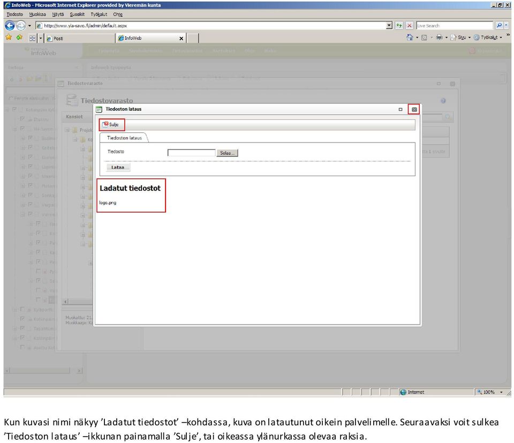This screenshot has width=514, height=443.
Task: Click the Stop loading red X icon
Action: [410, 26]
